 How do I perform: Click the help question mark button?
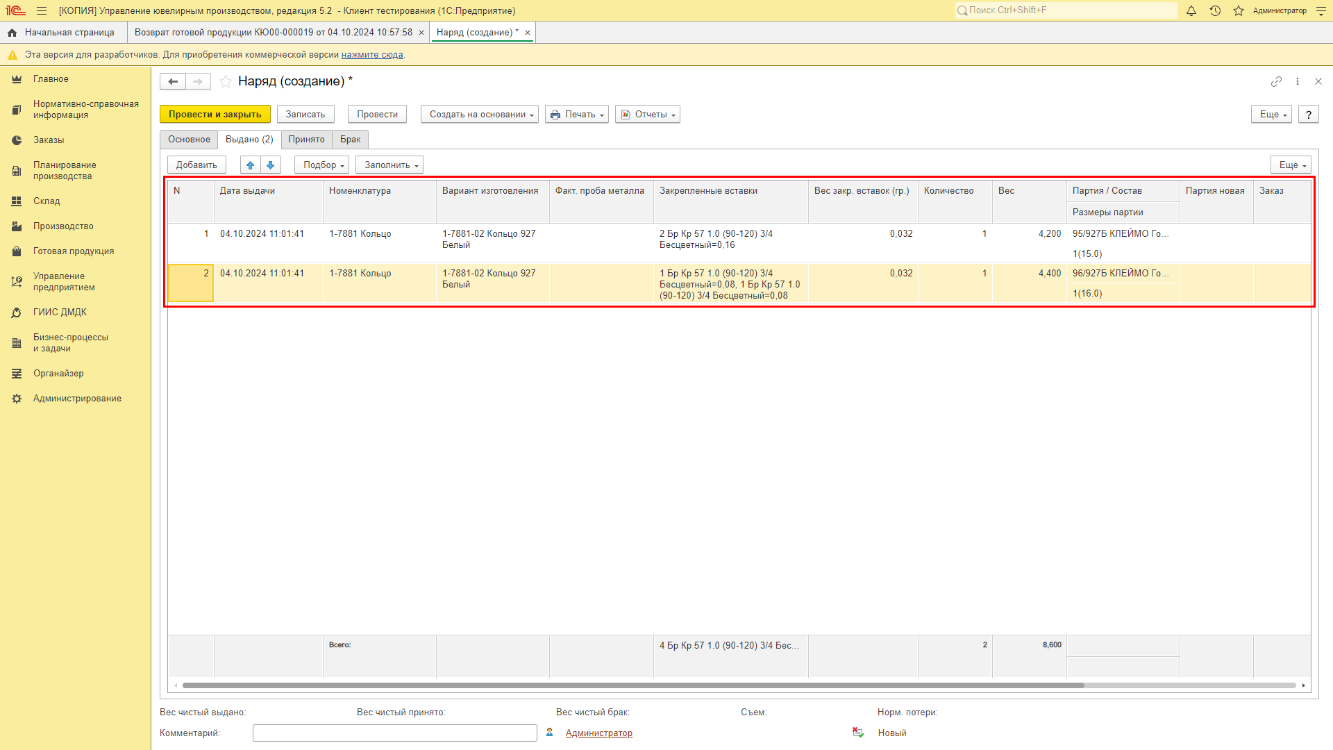pos(1309,115)
